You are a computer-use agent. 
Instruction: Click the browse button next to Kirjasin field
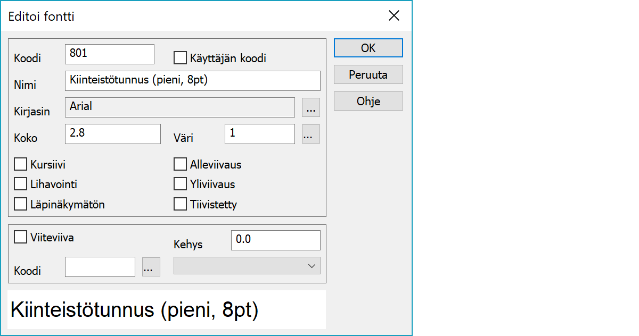point(311,107)
